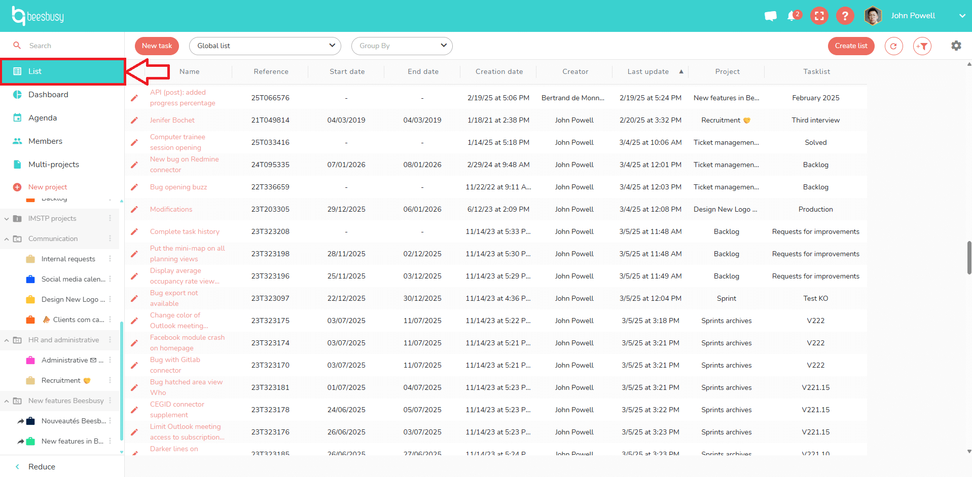
Task: Edit the Jenifer Bochet task with the pencil icon
Action: coord(134,120)
